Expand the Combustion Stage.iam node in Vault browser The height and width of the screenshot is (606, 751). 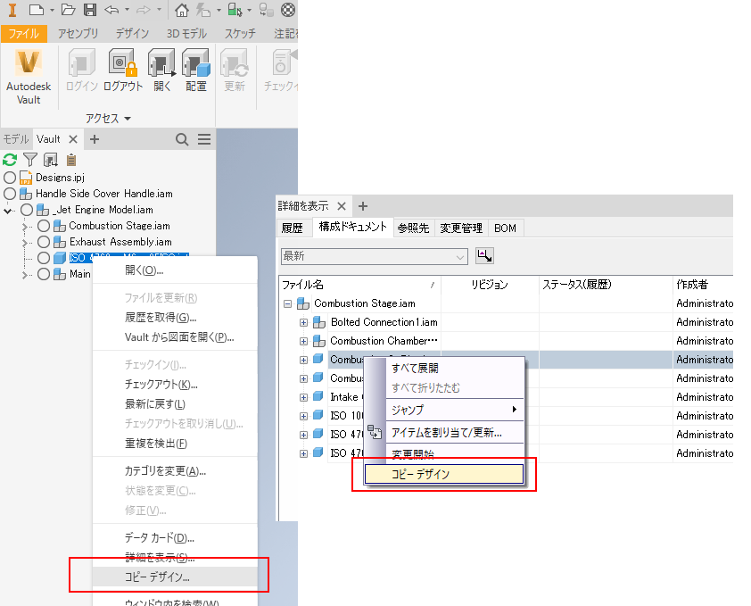25,227
